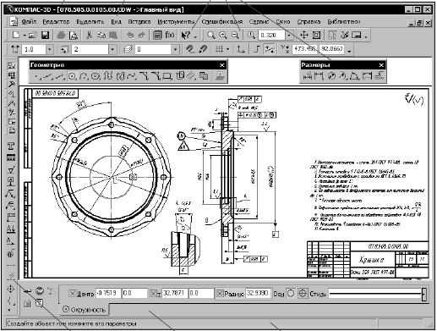Open the Библиотеки menu

point(344,21)
